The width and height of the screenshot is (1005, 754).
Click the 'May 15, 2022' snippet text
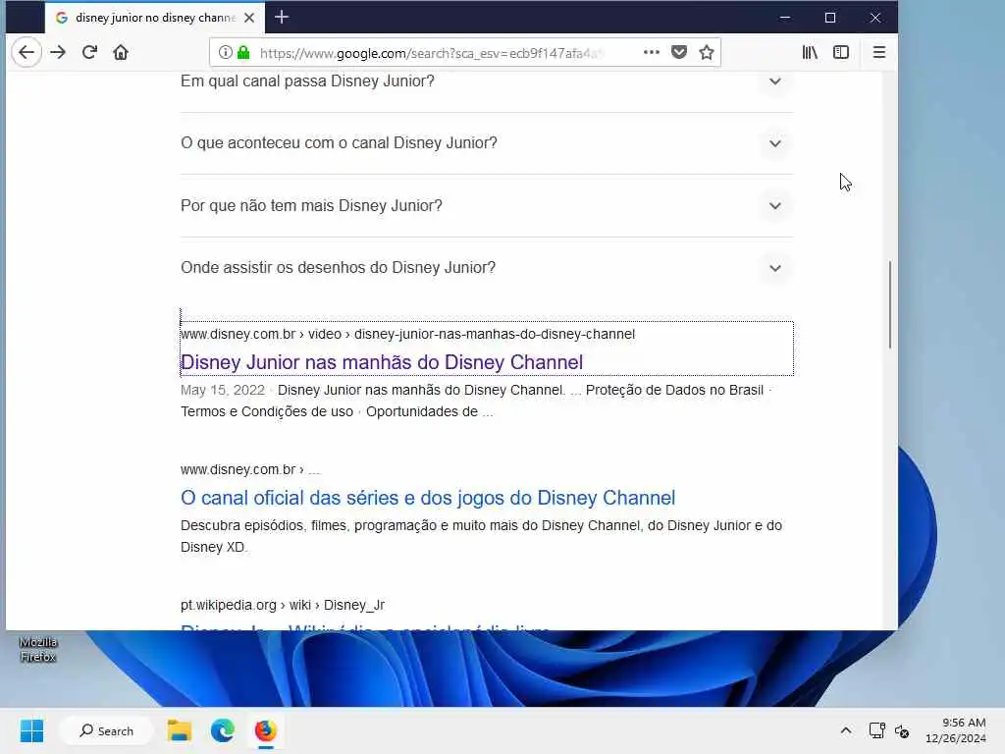pos(223,391)
